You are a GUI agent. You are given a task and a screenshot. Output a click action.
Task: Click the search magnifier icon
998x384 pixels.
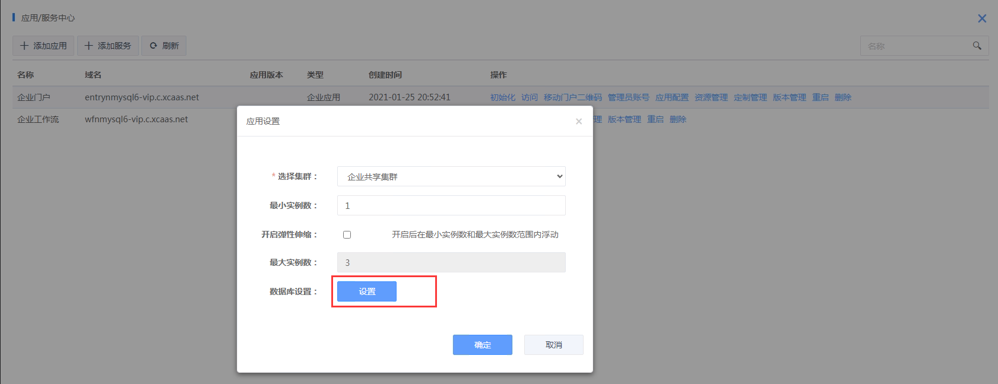[977, 46]
